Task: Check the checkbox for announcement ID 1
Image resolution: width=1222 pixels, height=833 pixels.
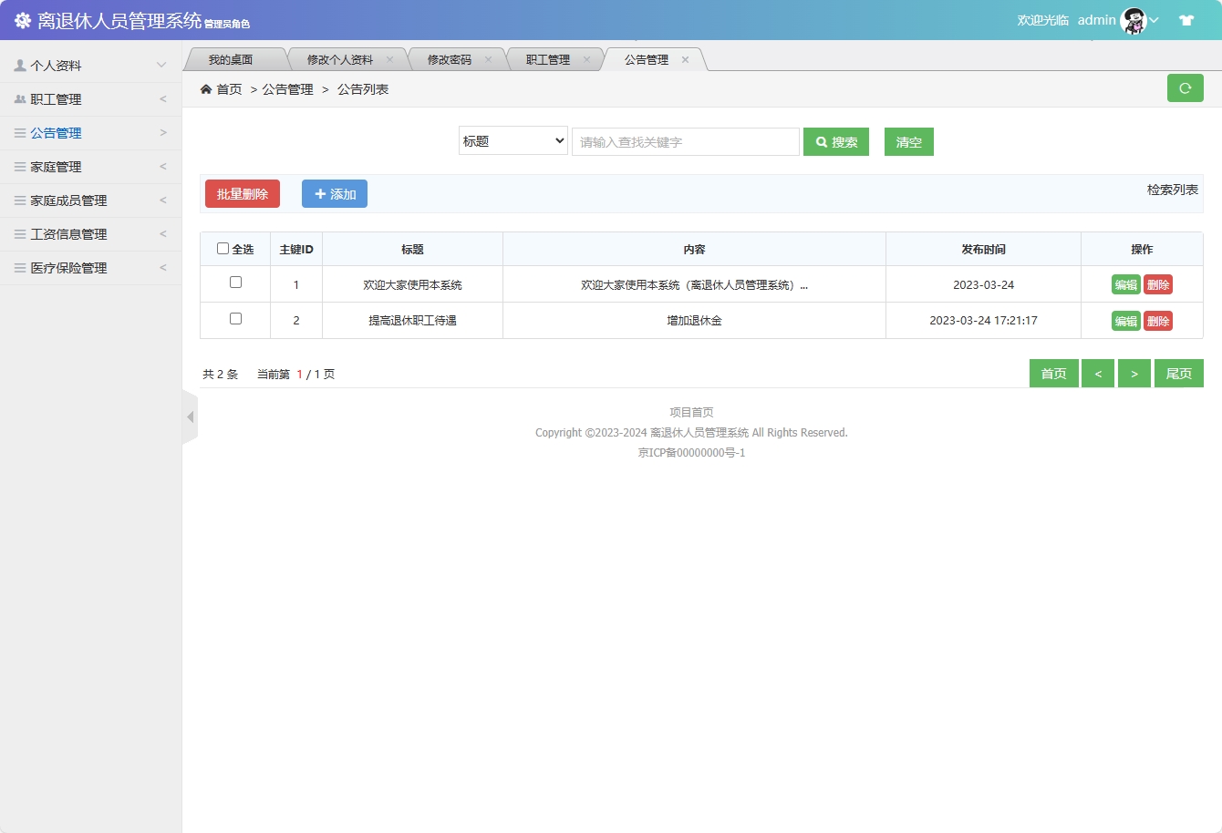Action: 234,283
